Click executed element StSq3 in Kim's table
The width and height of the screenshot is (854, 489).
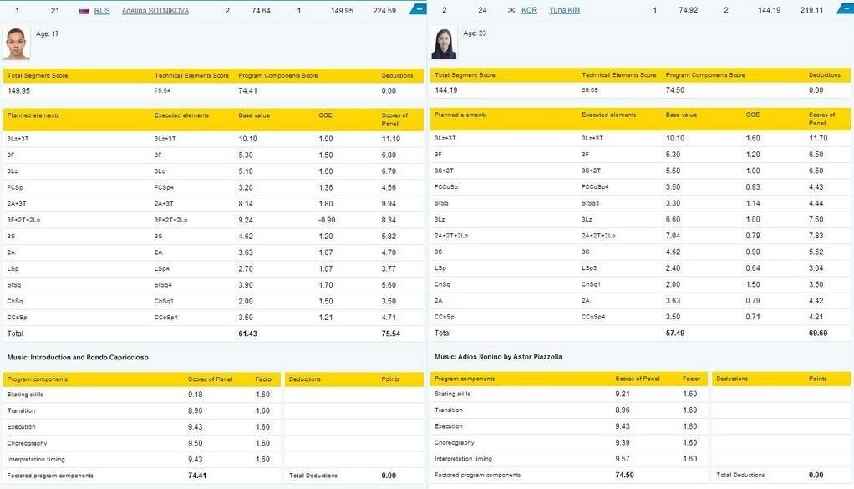tap(591, 203)
